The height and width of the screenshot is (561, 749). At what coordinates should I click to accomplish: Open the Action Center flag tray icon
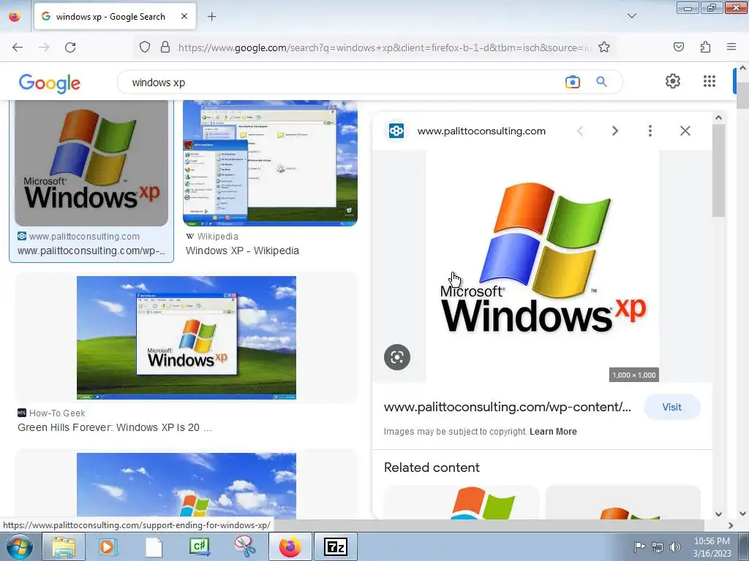[639, 546]
